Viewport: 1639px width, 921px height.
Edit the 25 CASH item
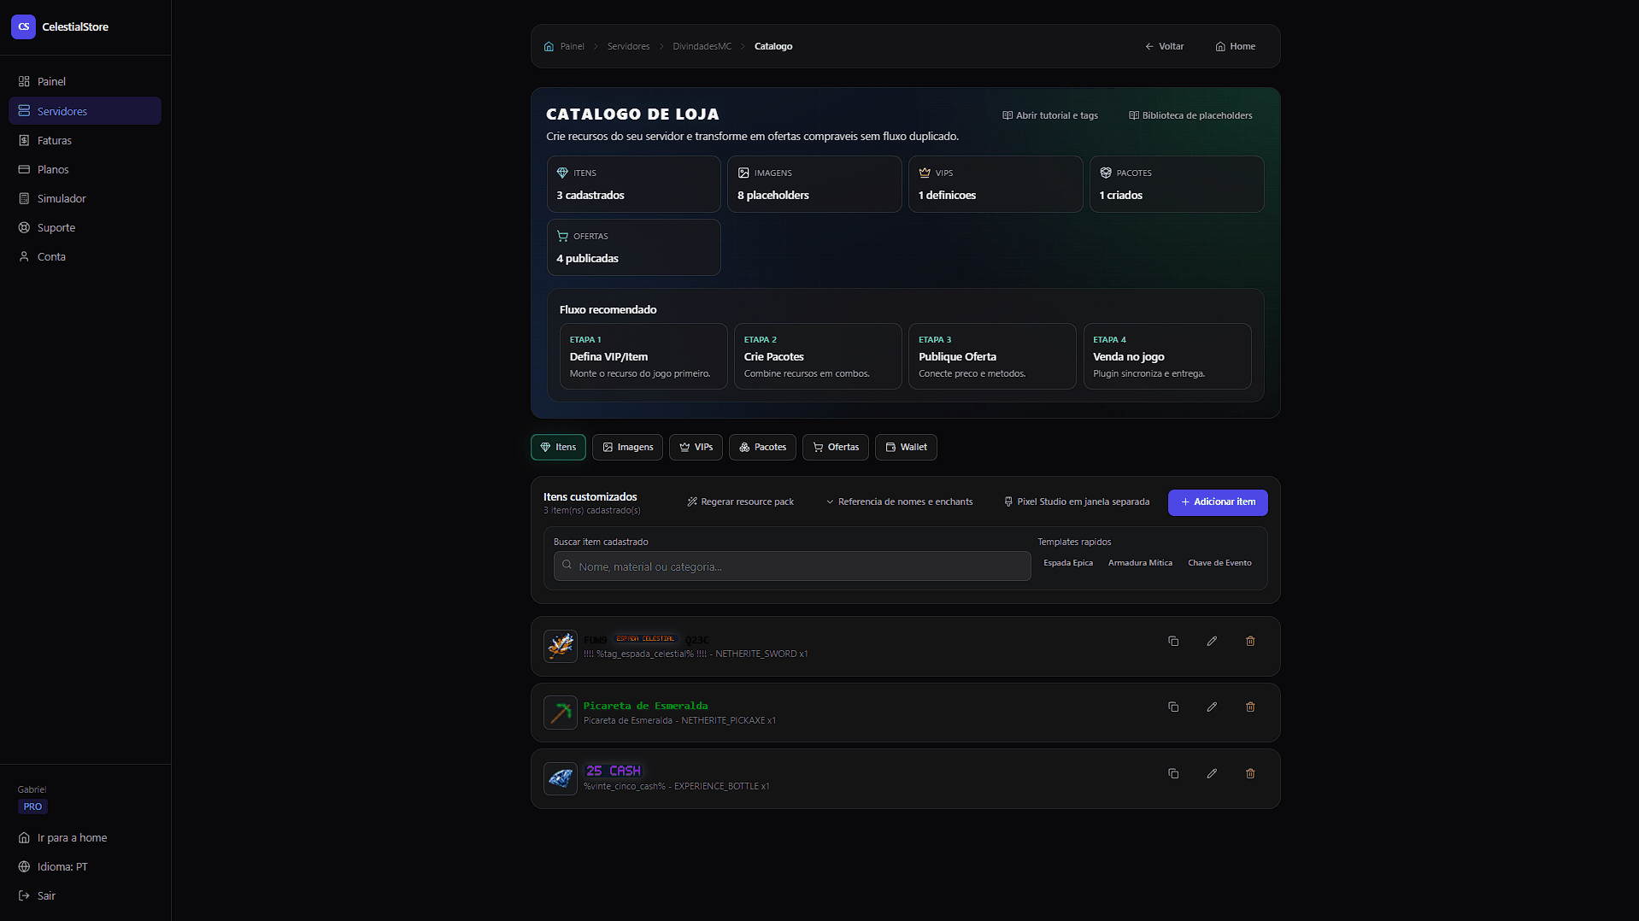tap(1212, 773)
